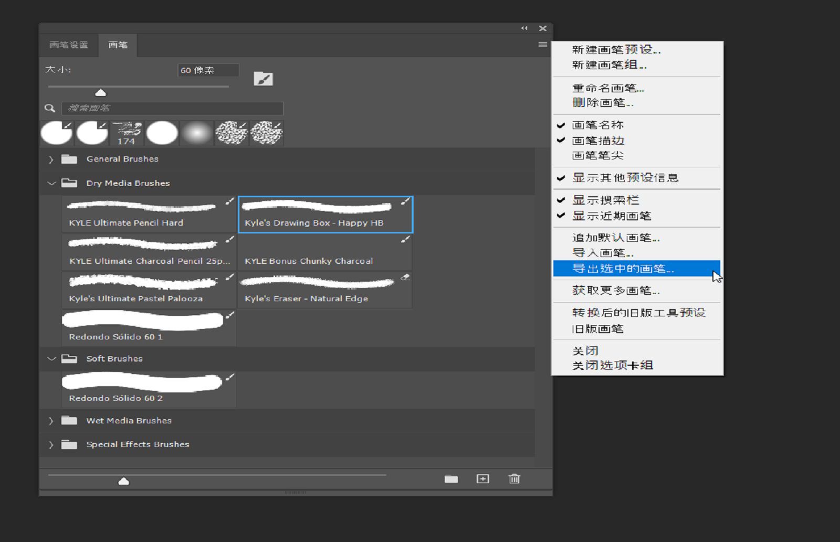The height and width of the screenshot is (542, 840).
Task: Enable 画笔笔尖 display option
Action: click(x=592, y=156)
